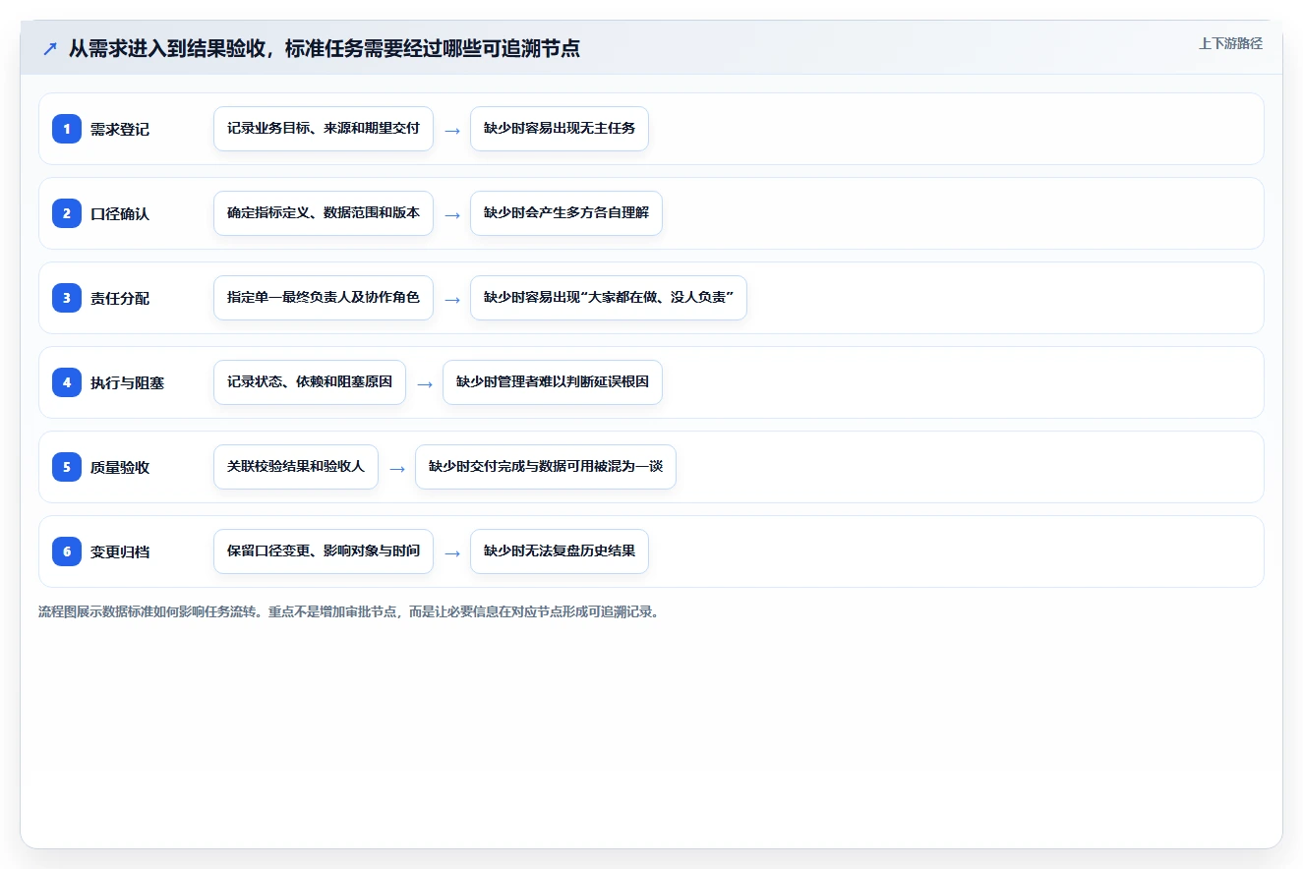The width and height of the screenshot is (1303, 869).
Task: Click the 质量验收 step label
Action: [120, 468]
